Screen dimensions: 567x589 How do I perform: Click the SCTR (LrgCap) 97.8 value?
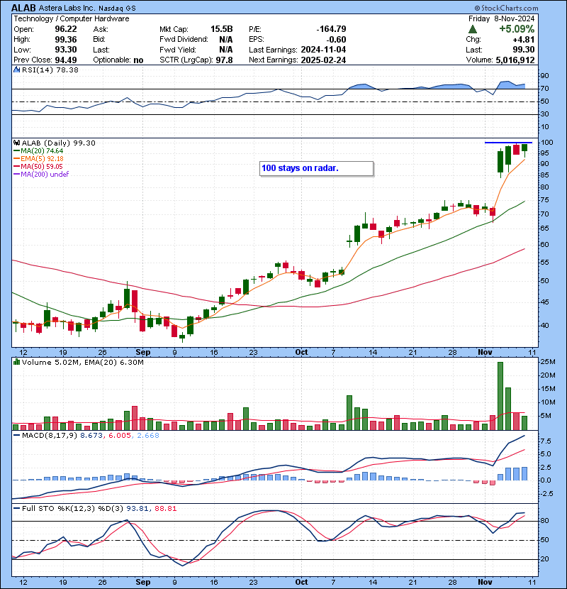[224, 60]
